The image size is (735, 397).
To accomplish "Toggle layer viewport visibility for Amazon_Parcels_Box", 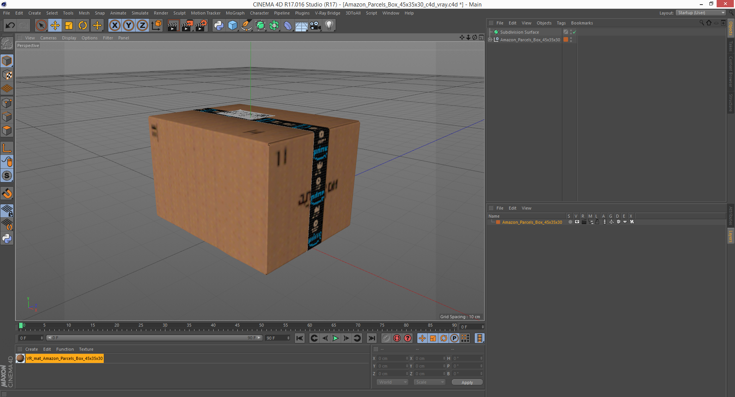I will [x=577, y=222].
